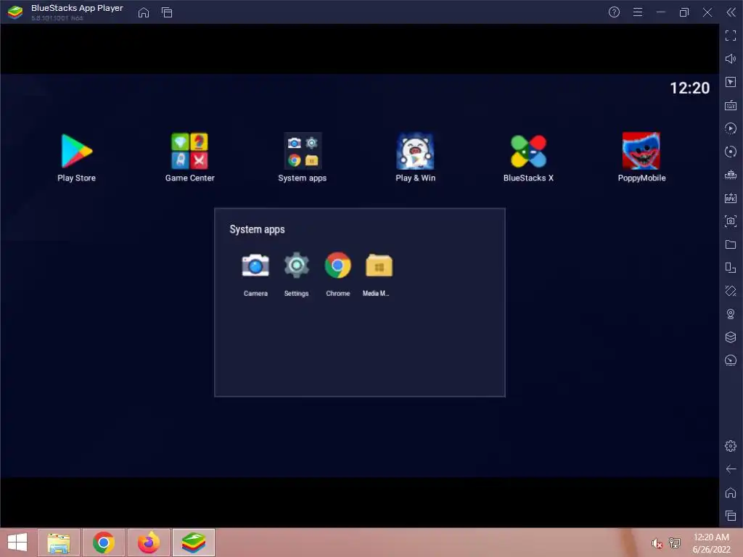Launch Play & Win app
The image size is (743, 557).
click(415, 151)
